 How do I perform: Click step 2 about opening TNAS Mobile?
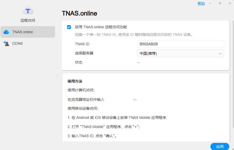pos(104,127)
